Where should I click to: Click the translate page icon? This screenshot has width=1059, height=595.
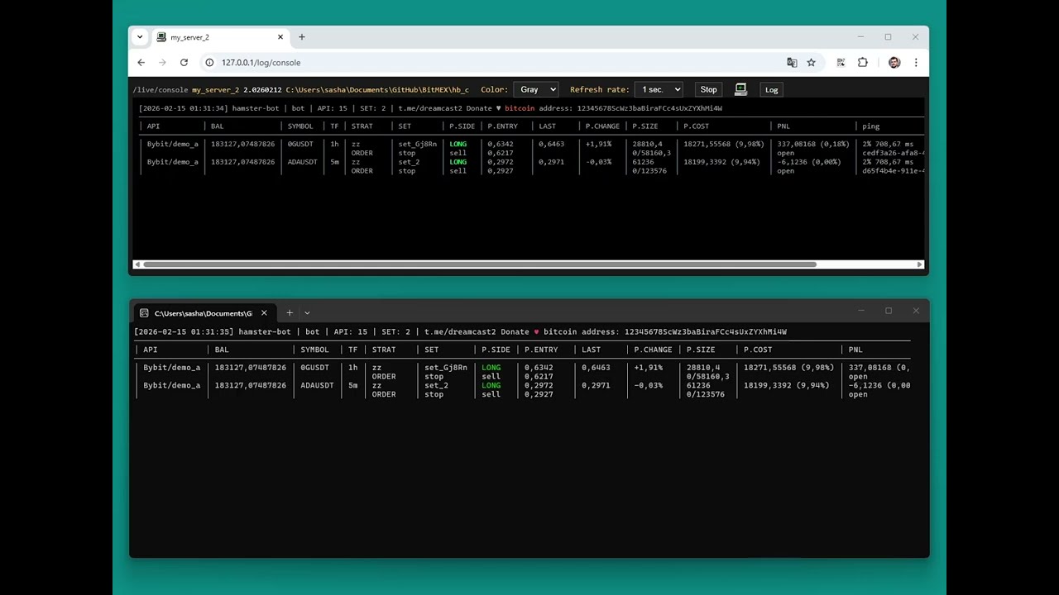792,63
